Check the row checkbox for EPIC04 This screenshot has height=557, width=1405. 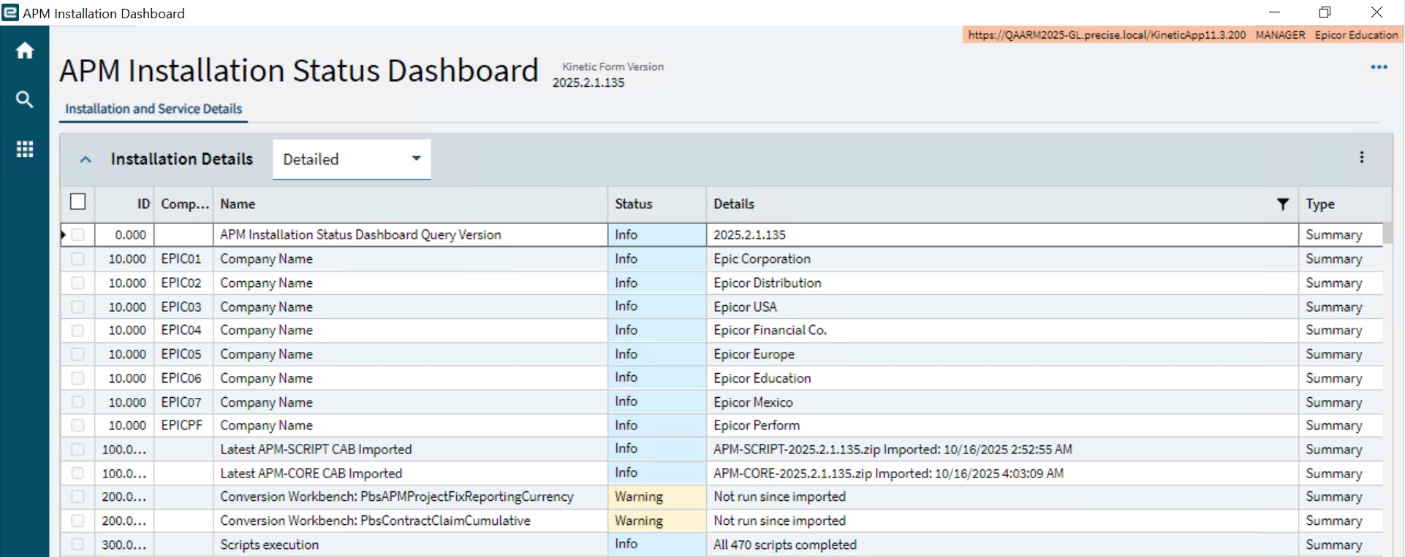pos(78,330)
